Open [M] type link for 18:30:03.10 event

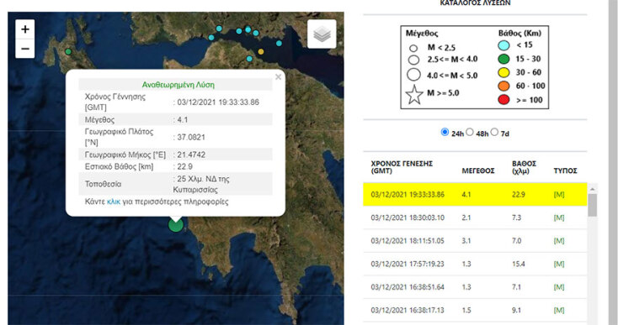(x=559, y=218)
